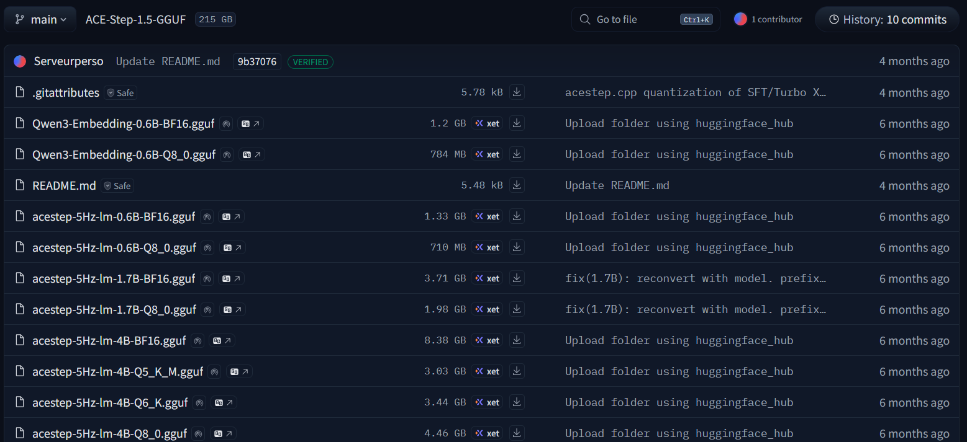Open the GGUF viewer for acestep-5Hz-lm-4B-BF16.gguf
This screenshot has width=967, height=442.
pos(222,341)
